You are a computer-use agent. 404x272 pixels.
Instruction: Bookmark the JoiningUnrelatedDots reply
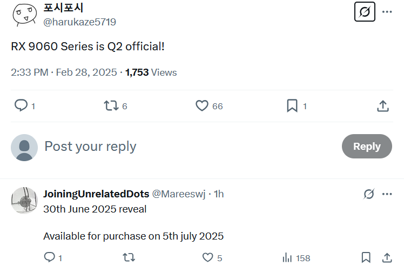[366, 258]
